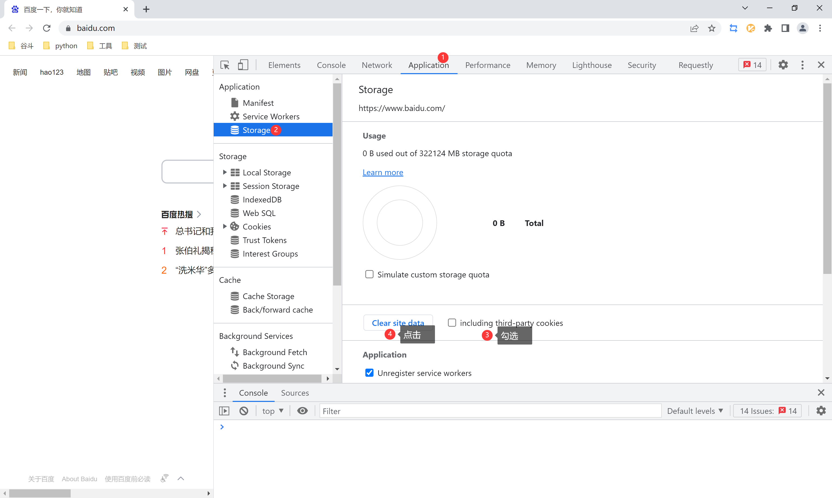Viewport: 832px width, 498px height.
Task: Toggle the Unregister service workers checkbox
Action: (369, 373)
